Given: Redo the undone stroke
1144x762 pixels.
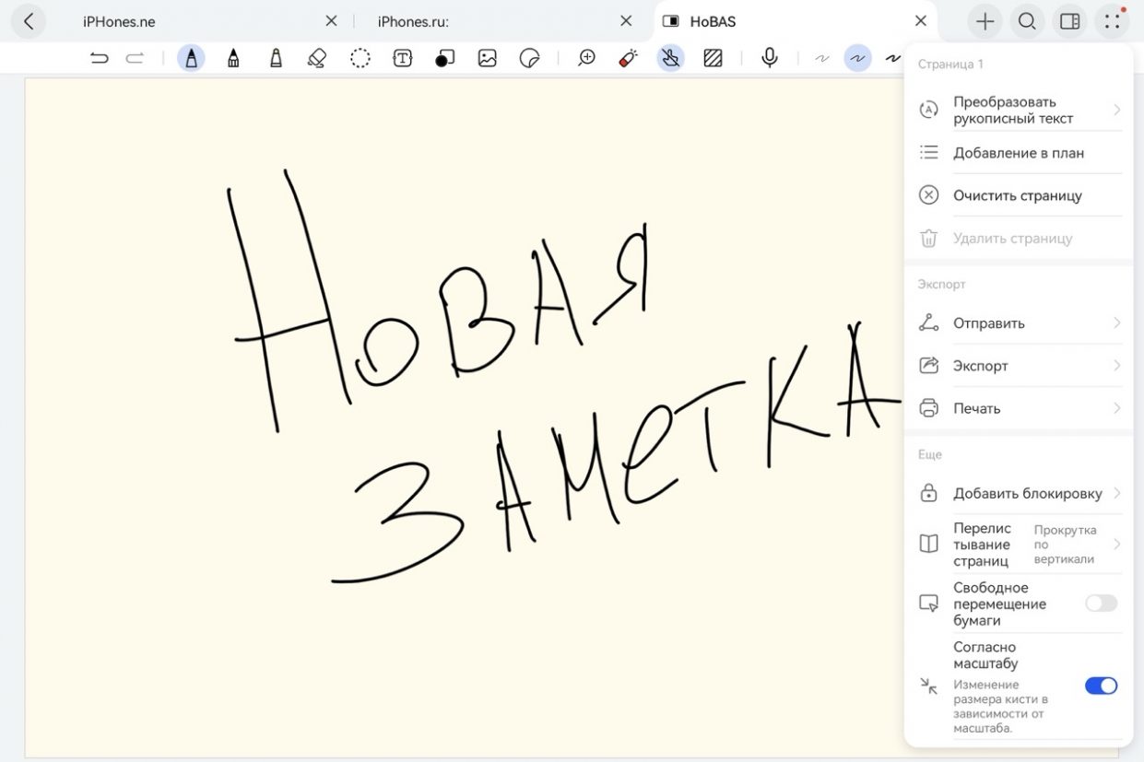Looking at the screenshot, I should coord(135,58).
